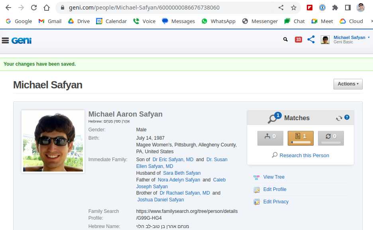
Task: Bookmark page with the star icon
Action: point(294,8)
